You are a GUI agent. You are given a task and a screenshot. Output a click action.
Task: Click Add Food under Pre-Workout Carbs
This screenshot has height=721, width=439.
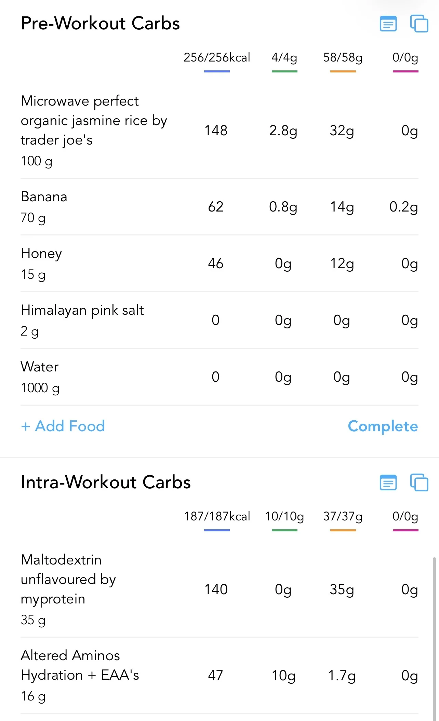(63, 426)
